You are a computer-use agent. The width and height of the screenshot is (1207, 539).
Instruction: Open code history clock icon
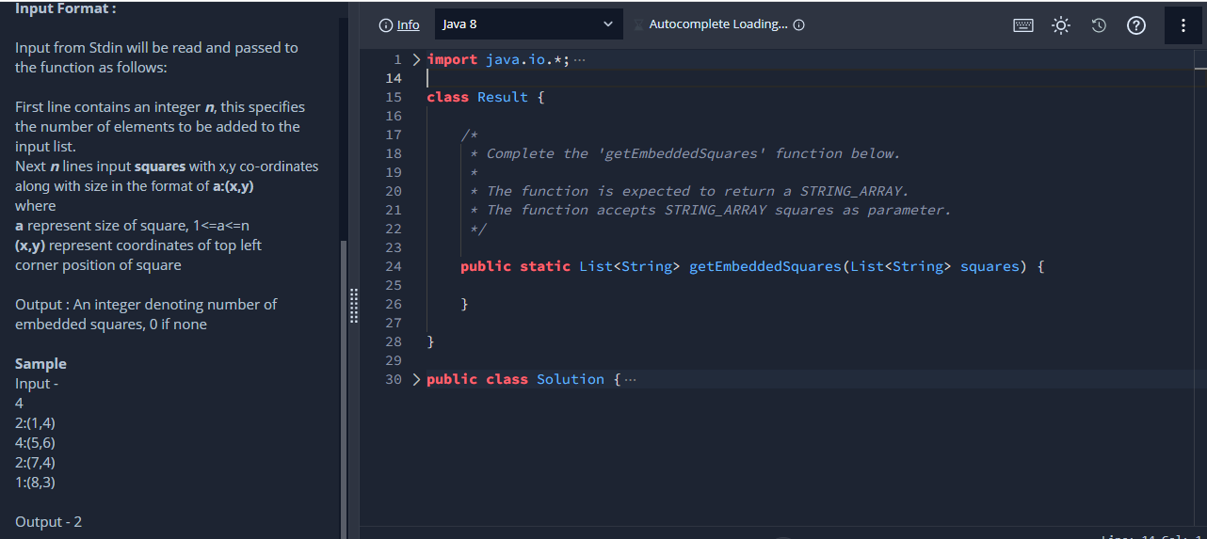pos(1098,25)
